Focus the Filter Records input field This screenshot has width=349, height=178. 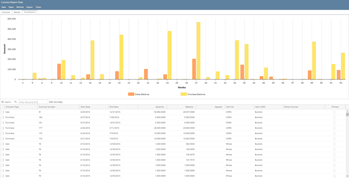pos(33,102)
